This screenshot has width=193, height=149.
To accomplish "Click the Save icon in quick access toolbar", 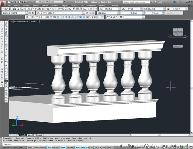I will 16,2.
